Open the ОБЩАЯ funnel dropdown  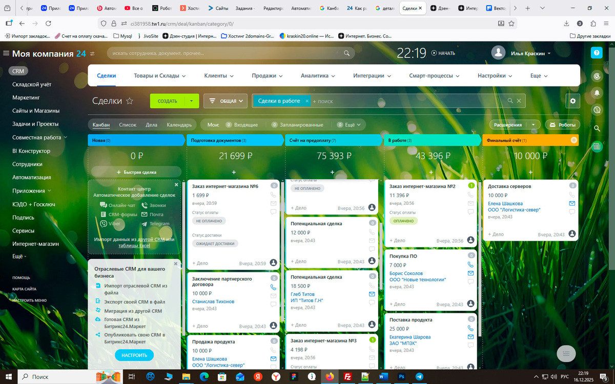225,101
